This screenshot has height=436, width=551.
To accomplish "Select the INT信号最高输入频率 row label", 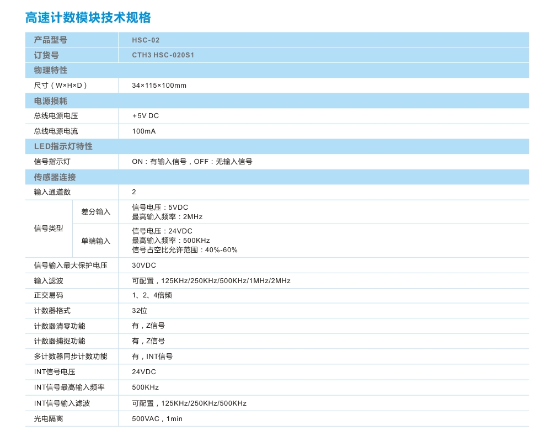I will point(69,387).
